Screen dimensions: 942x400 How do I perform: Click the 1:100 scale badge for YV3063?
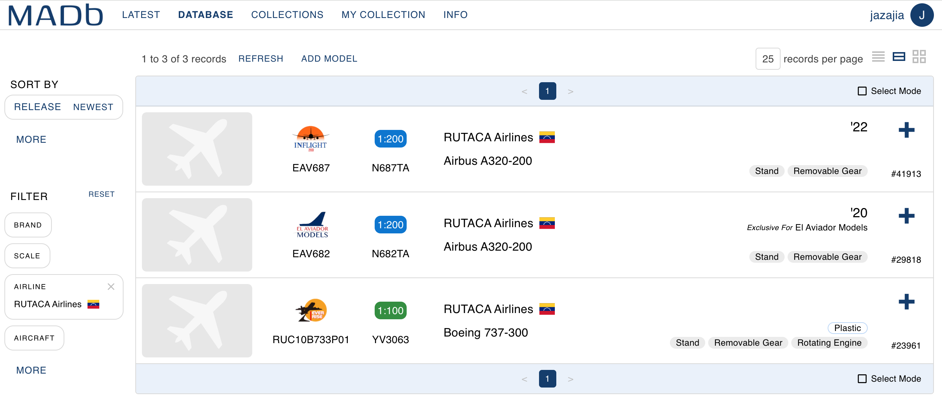(390, 310)
